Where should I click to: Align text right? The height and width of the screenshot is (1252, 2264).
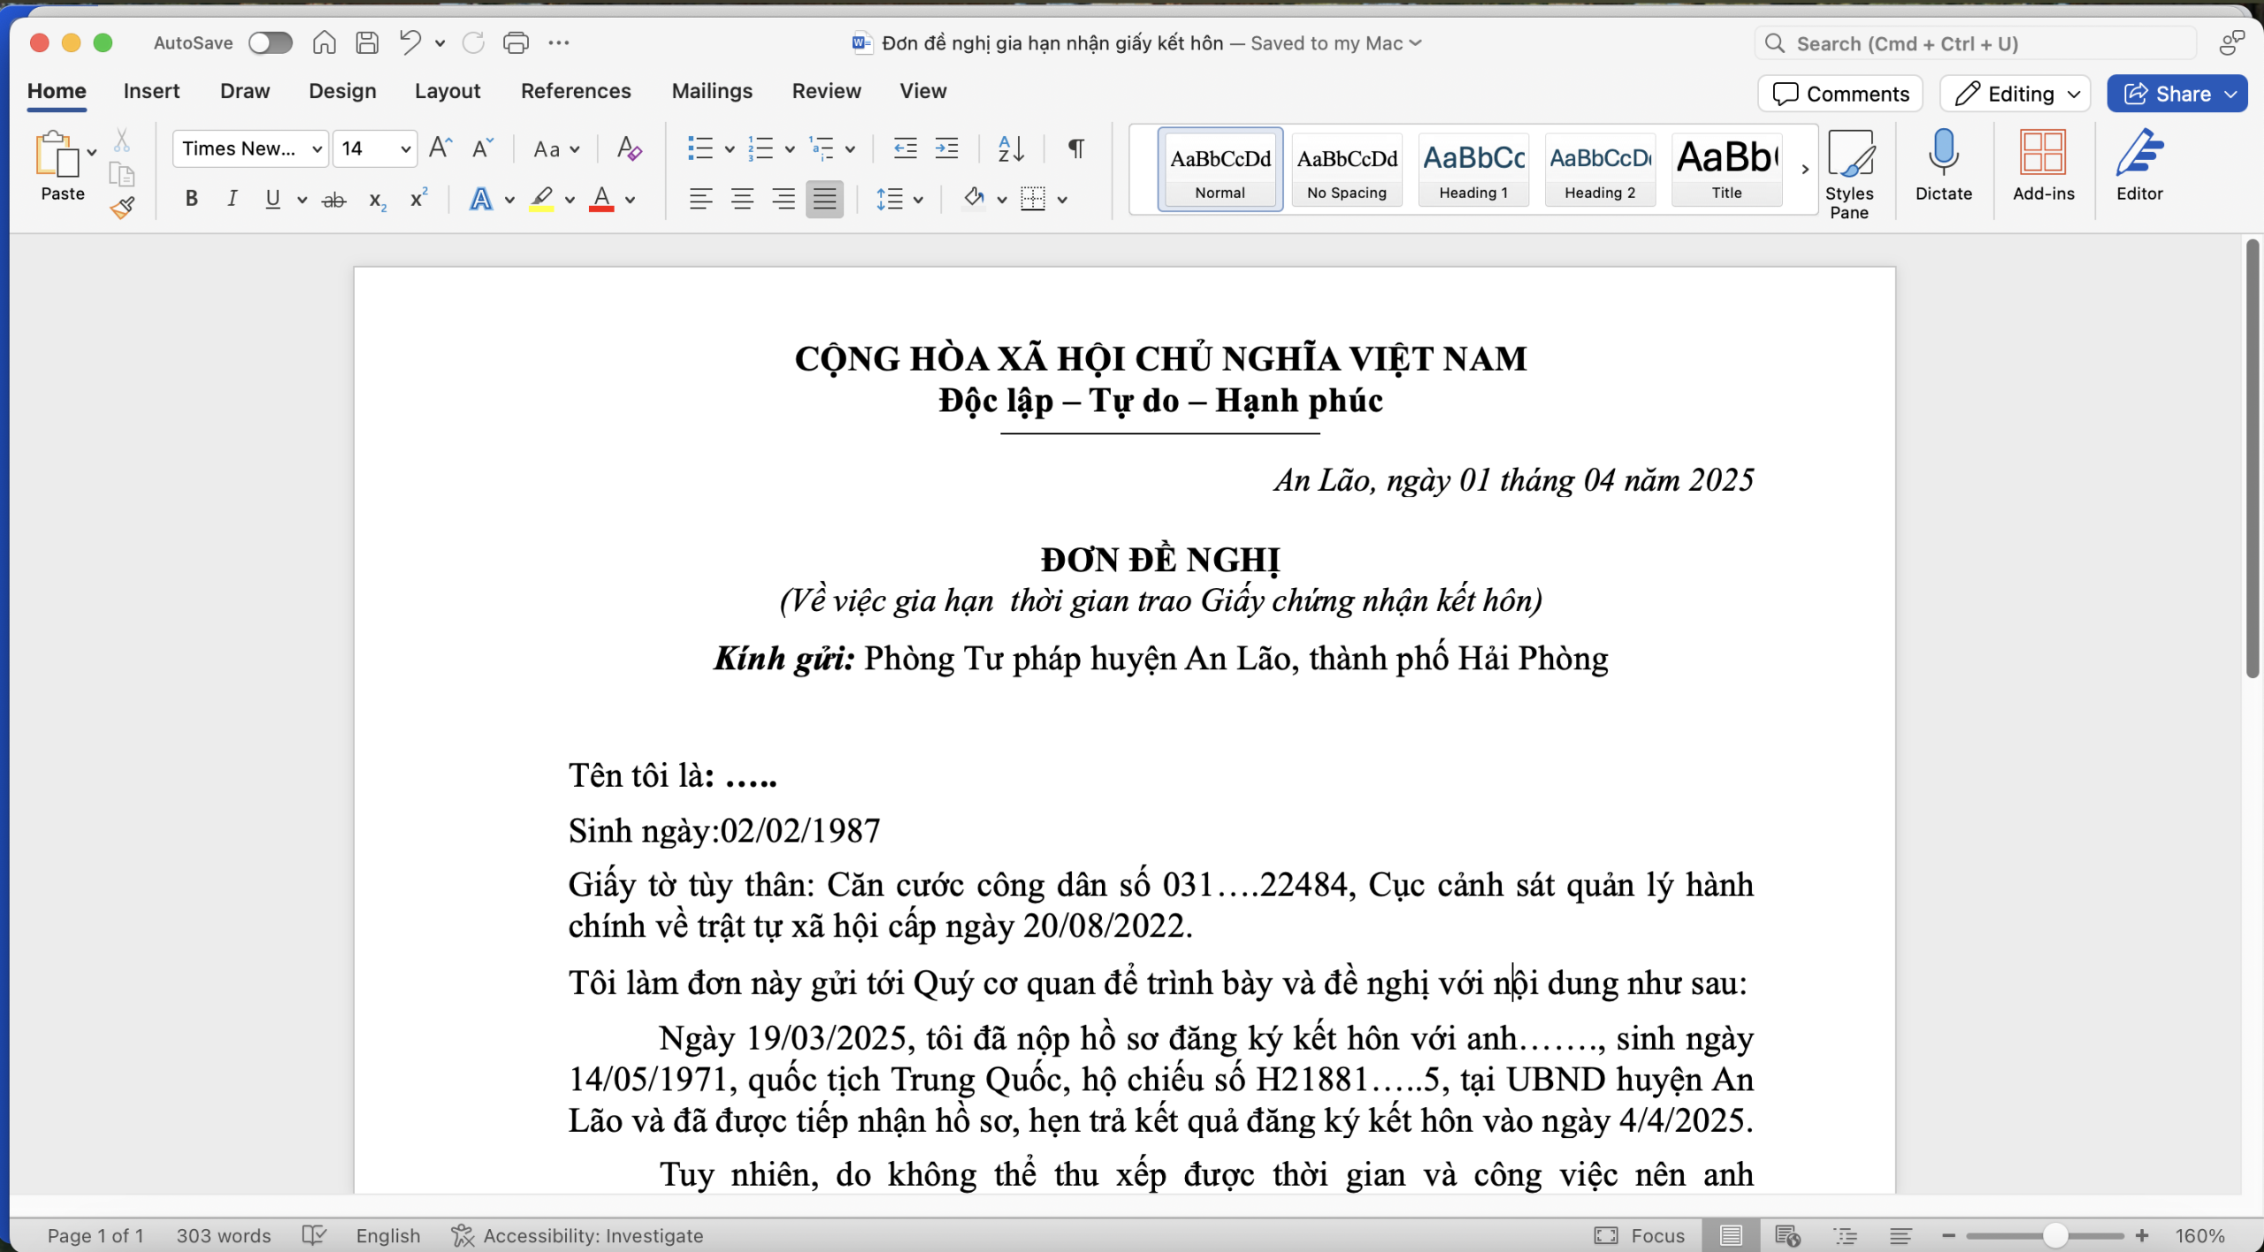click(784, 199)
